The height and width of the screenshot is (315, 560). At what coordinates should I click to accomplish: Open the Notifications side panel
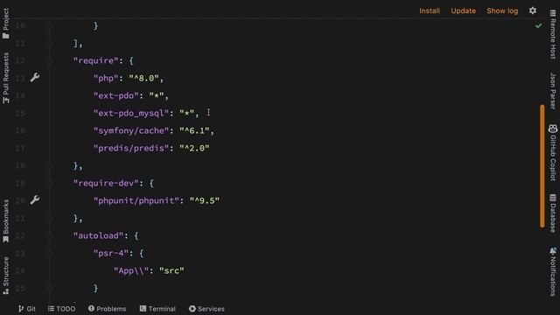553,271
